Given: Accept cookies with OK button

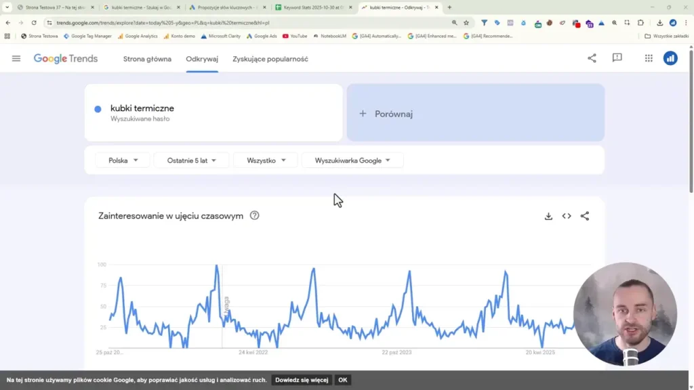Looking at the screenshot, I should click(x=342, y=380).
